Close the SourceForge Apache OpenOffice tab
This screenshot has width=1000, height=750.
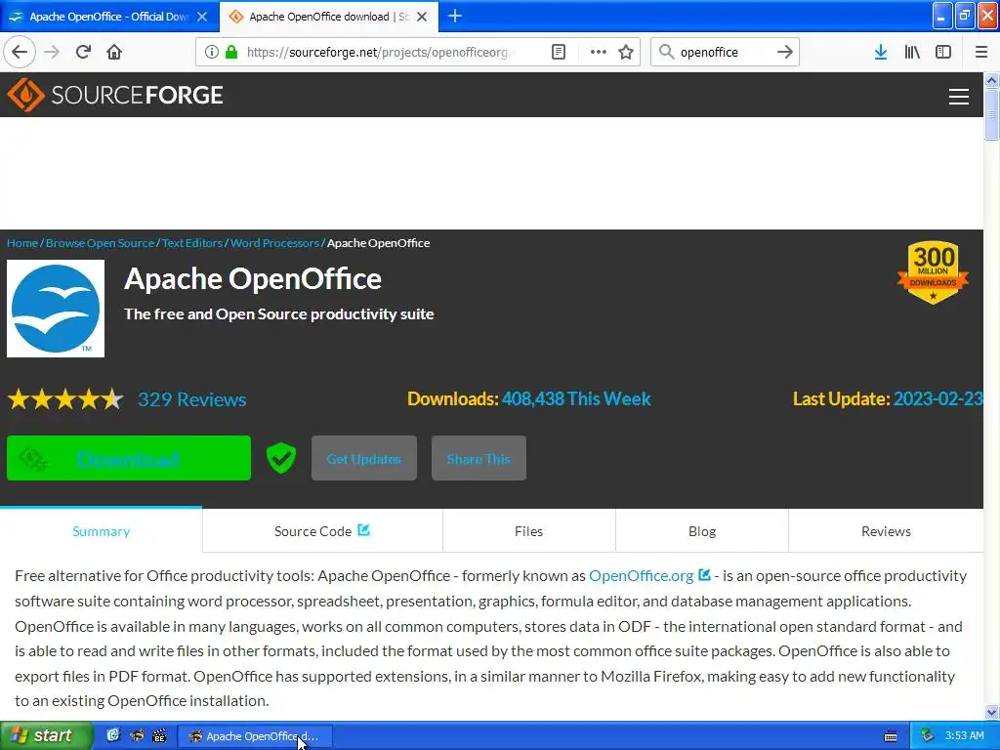422,17
